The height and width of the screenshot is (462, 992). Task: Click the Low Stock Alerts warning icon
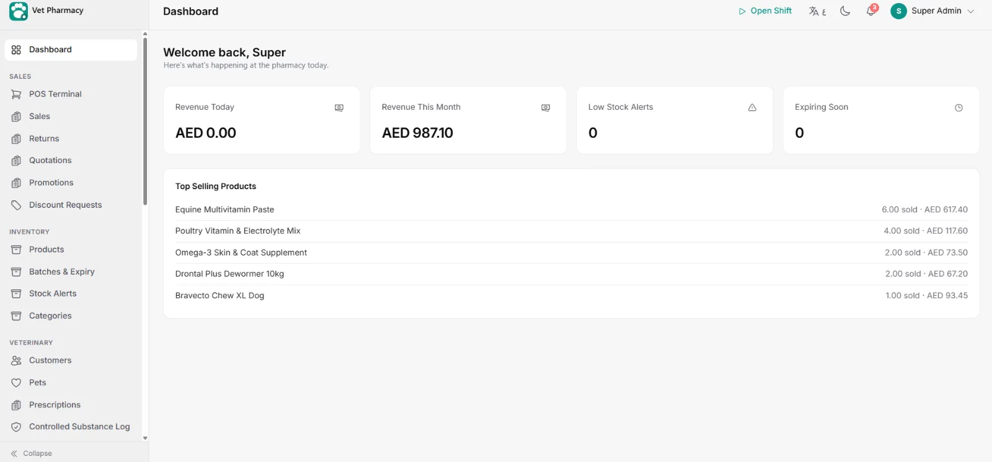(752, 108)
